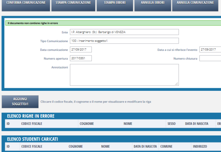Image resolution: width=221 pixels, height=152 pixels.
Task: Focus the Ente input field
Action: coord(124,32)
